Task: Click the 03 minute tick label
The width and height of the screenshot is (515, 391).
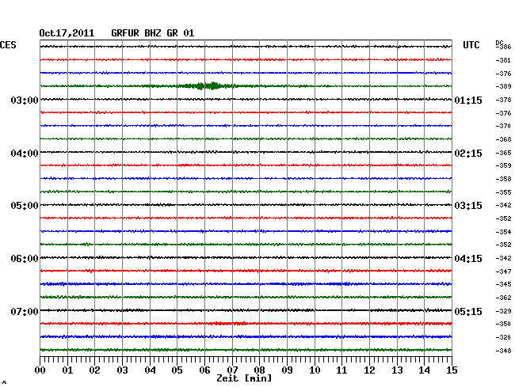Action: pyautogui.click(x=122, y=370)
